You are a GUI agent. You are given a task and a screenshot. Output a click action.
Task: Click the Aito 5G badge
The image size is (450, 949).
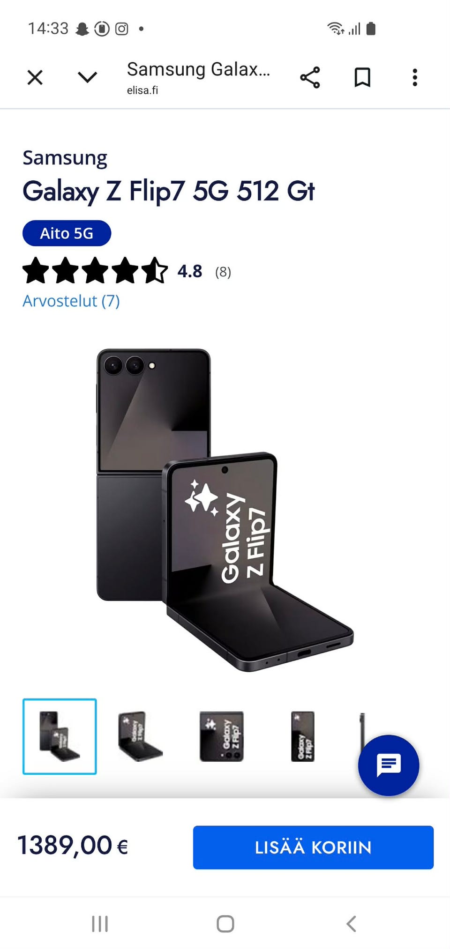67,233
